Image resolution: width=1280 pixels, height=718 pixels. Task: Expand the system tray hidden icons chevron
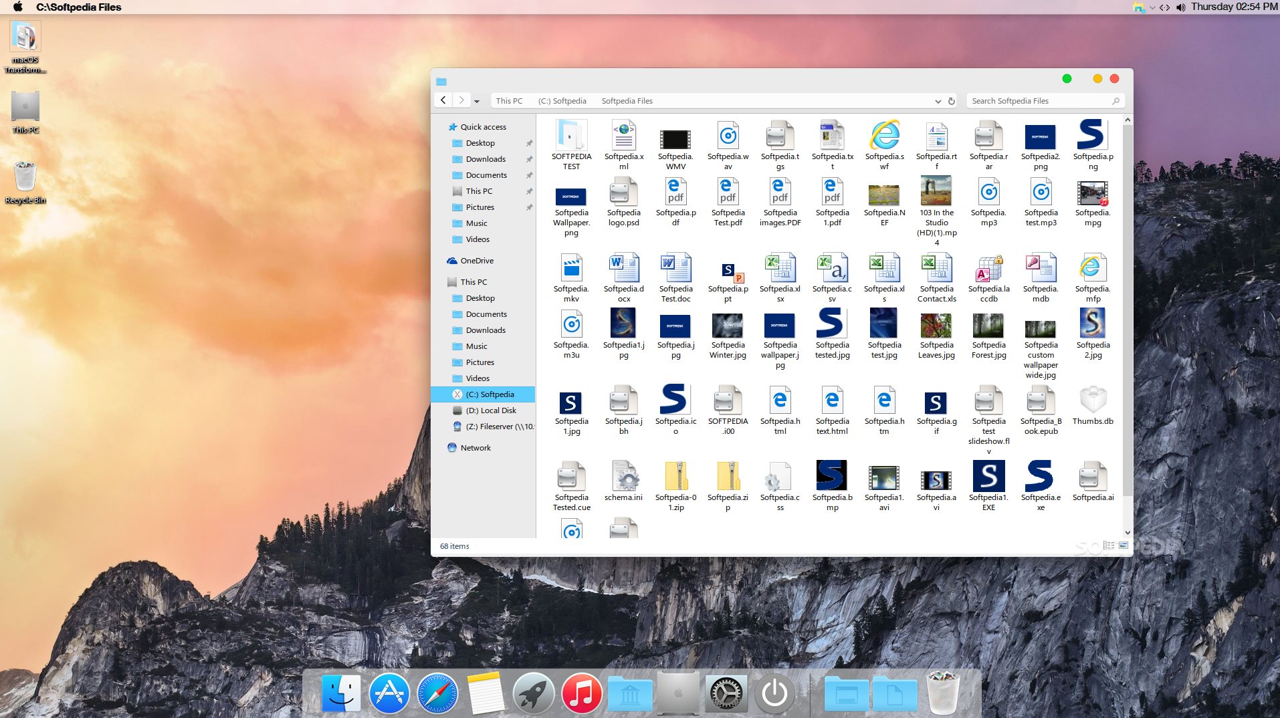1152,7
